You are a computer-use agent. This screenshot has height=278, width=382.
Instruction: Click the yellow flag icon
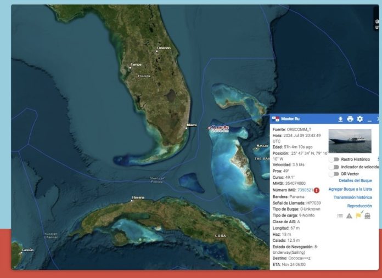click(x=358, y=216)
